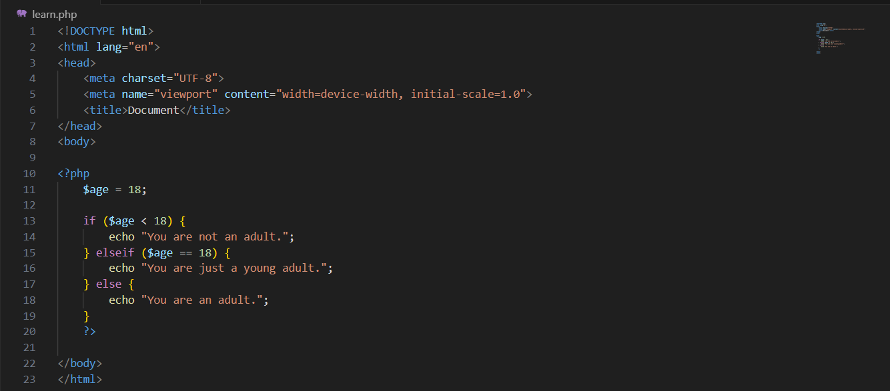Viewport: 890px width, 391px height.
Task: Select line number 1 in the gutter
Action: pos(33,31)
